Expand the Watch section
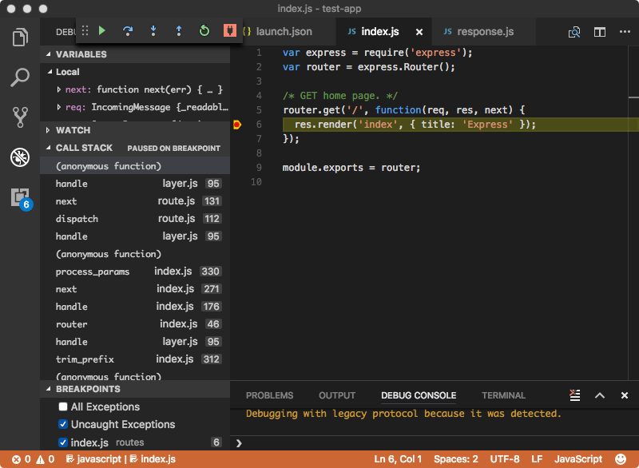639x468 pixels. tap(48, 130)
